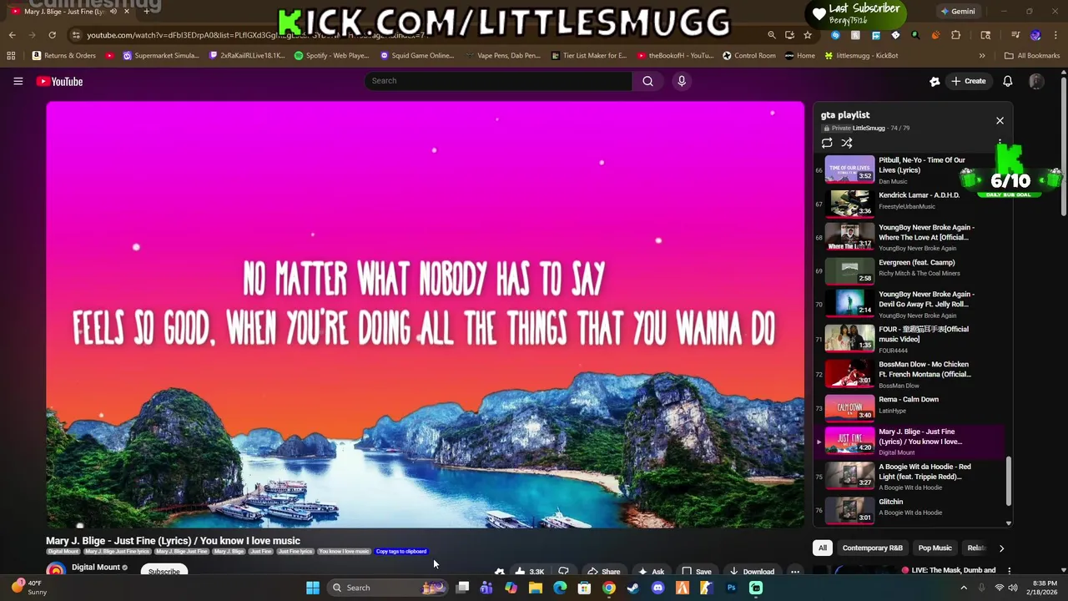Open volume control in system tray
The image size is (1068, 601).
pos(1013,588)
